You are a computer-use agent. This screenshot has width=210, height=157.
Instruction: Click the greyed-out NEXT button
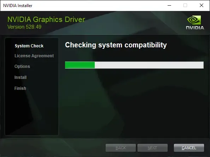coord(152,148)
